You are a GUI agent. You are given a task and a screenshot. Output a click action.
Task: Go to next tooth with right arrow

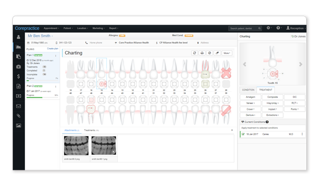tap(300, 64)
